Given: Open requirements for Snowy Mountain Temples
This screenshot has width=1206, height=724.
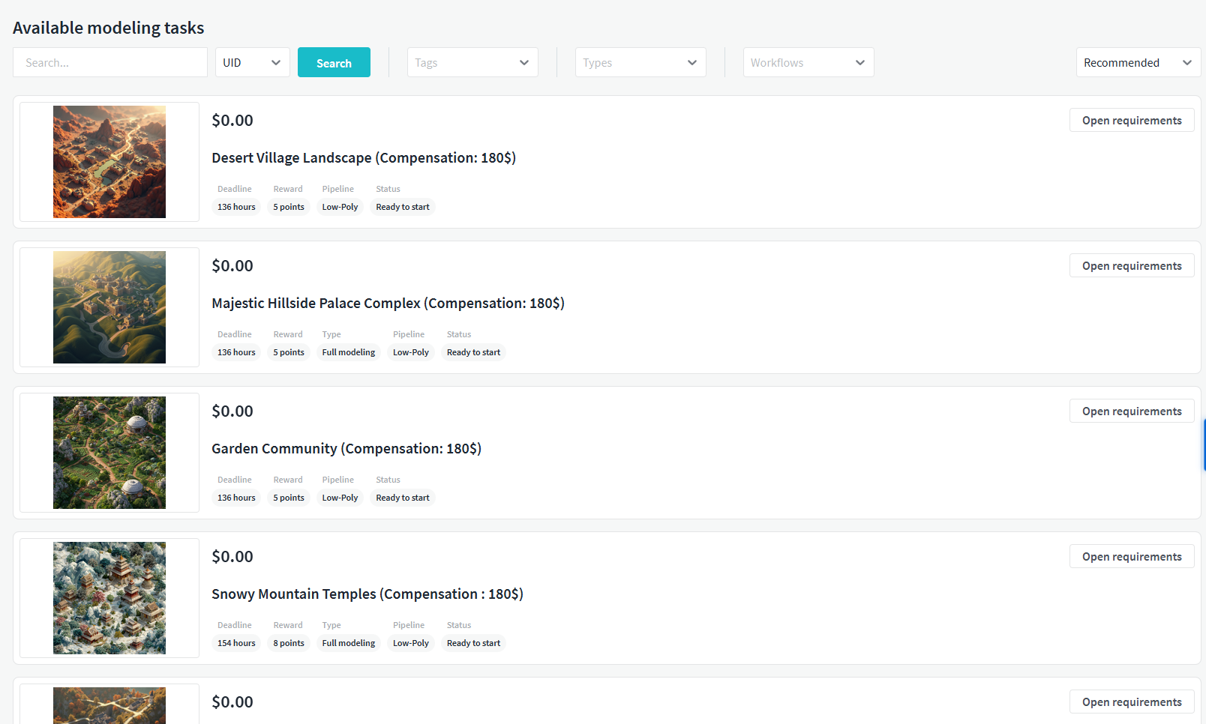Looking at the screenshot, I should click(x=1131, y=557).
